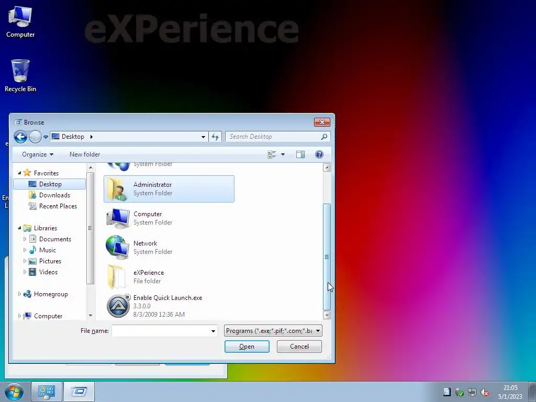Click the blue Help icon
This screenshot has height=402, width=536.
pos(319,154)
